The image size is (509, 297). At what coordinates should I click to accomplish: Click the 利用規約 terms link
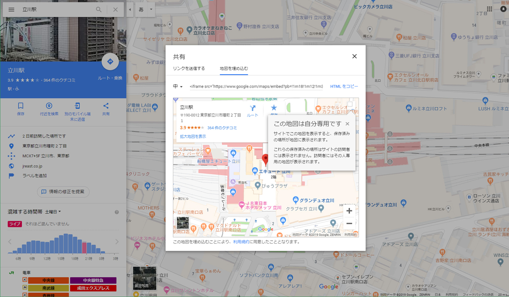241,242
